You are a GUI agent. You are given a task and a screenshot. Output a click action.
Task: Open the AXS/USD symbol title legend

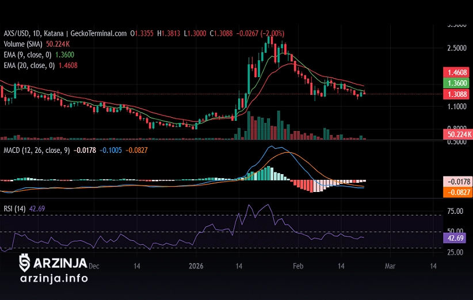(18, 34)
